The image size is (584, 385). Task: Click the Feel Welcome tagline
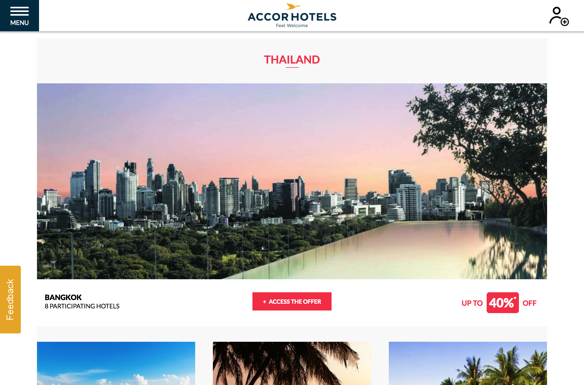pos(292,26)
